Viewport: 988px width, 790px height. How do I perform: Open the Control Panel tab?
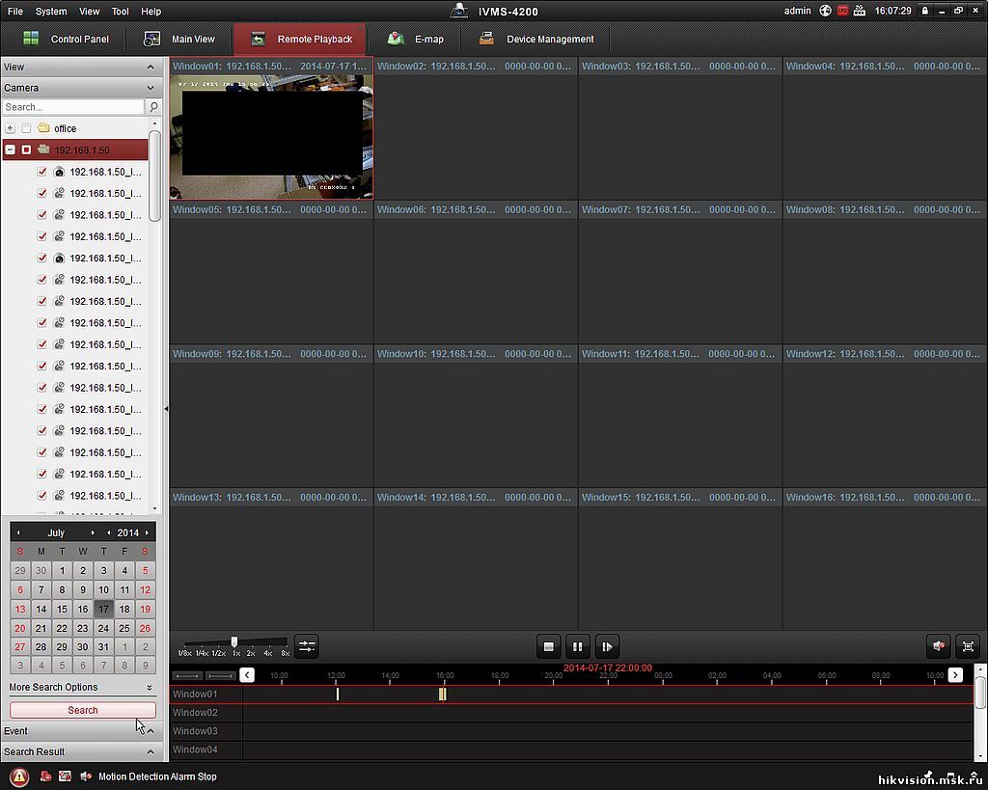[65, 39]
